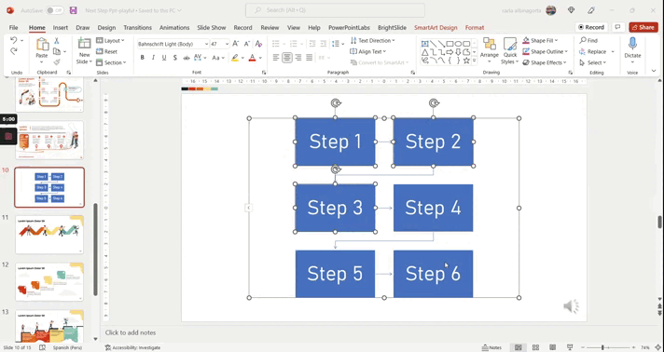Switch to the Animations tab
664x352 pixels.
tap(174, 28)
